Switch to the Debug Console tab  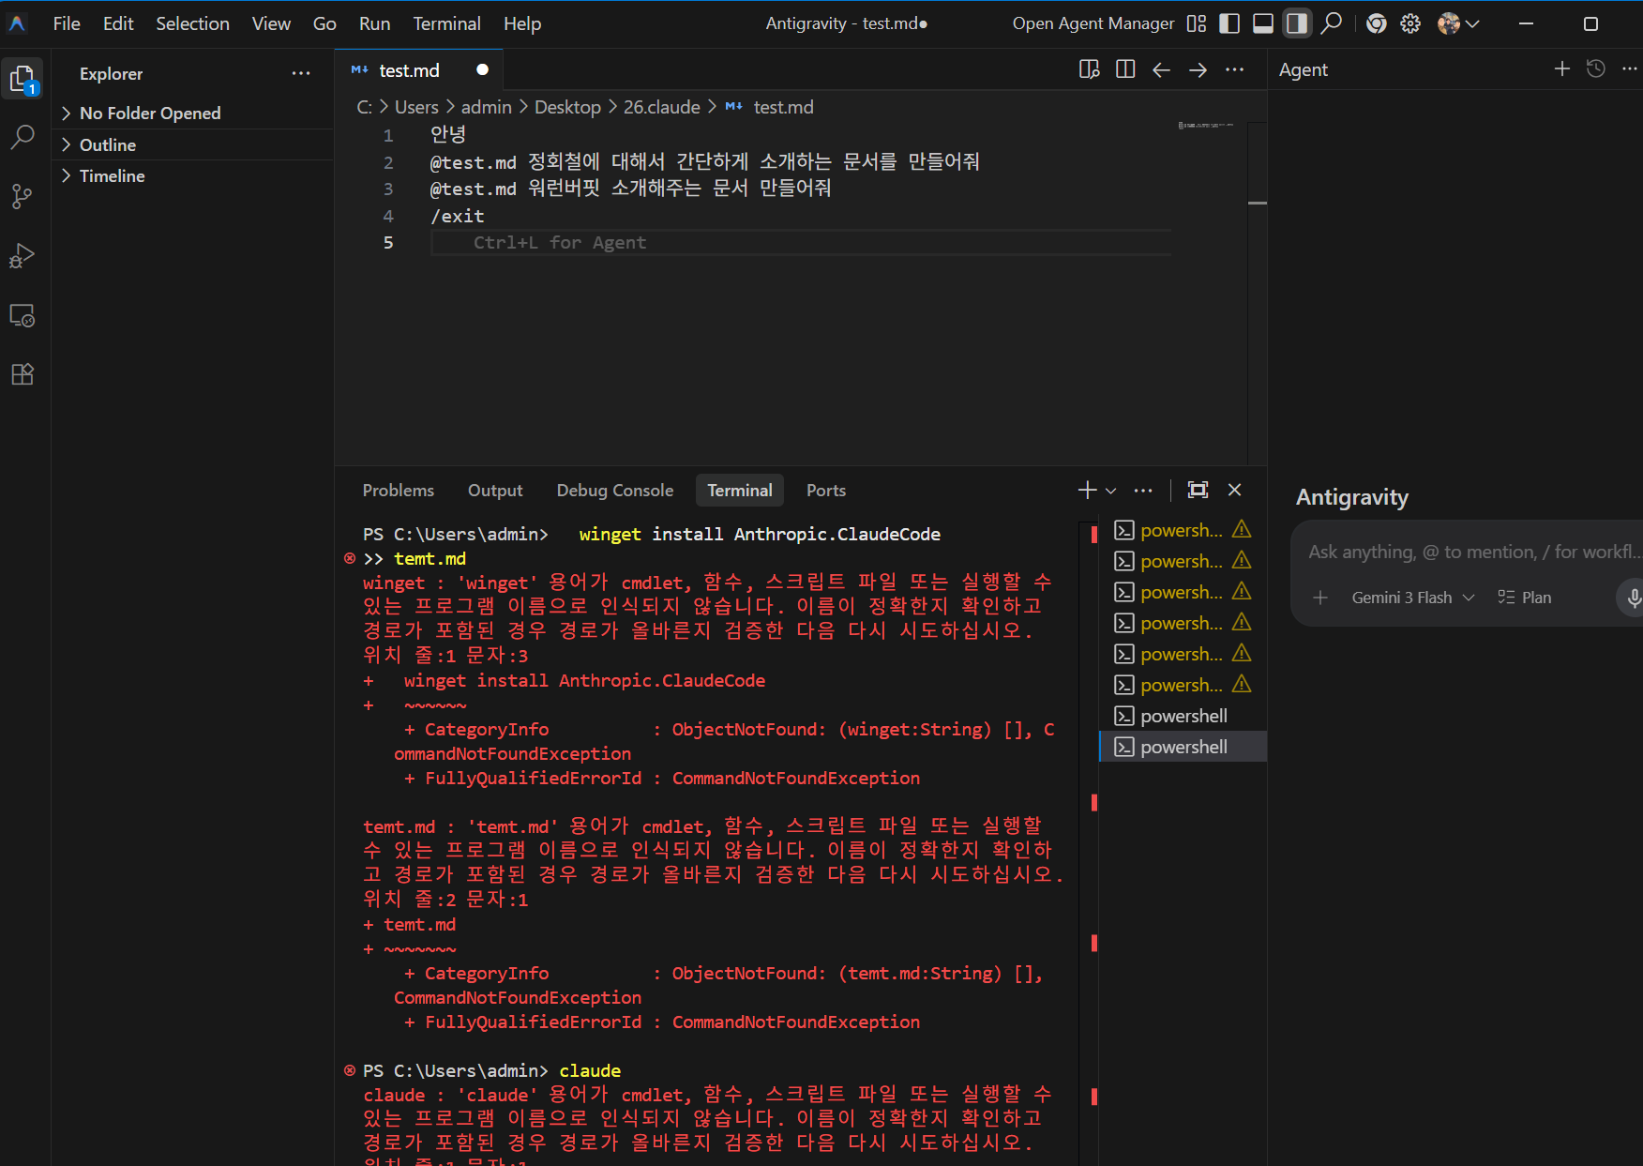(615, 490)
